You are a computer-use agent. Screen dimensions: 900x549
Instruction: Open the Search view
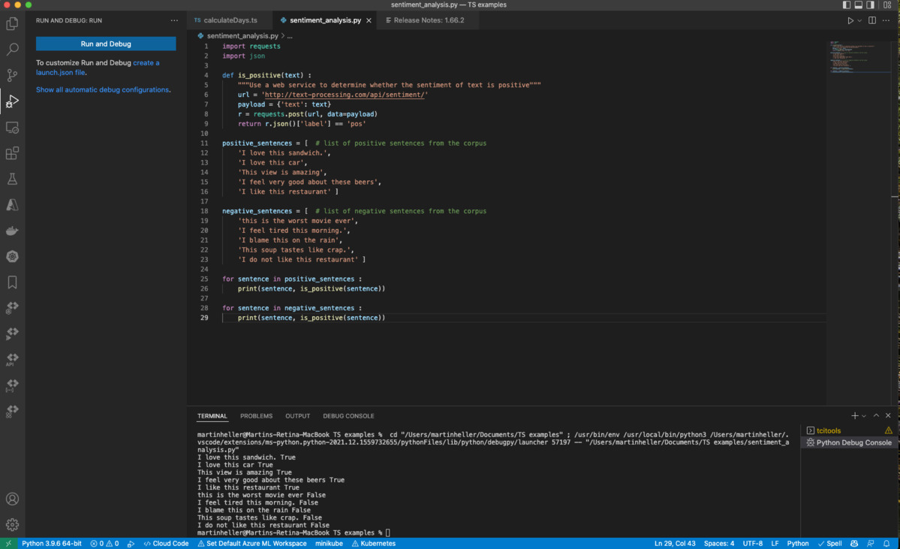(x=11, y=49)
